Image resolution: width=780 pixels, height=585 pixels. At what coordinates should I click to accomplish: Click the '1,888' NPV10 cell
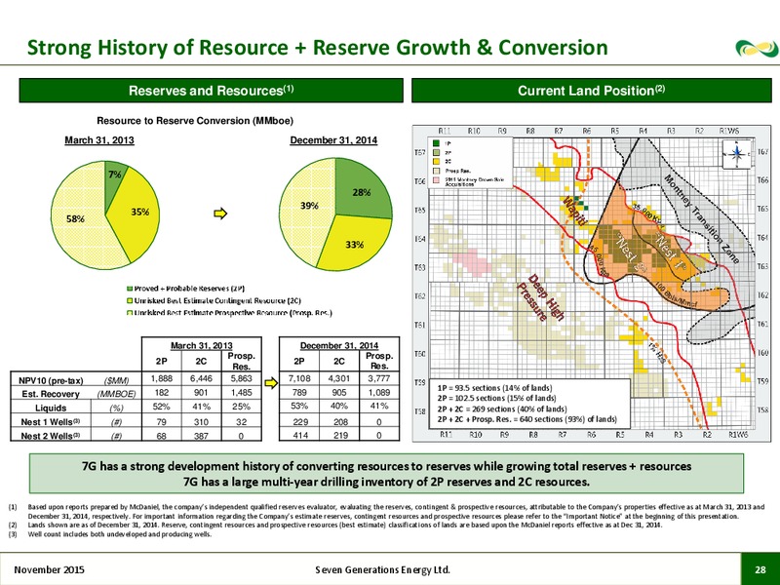161,378
